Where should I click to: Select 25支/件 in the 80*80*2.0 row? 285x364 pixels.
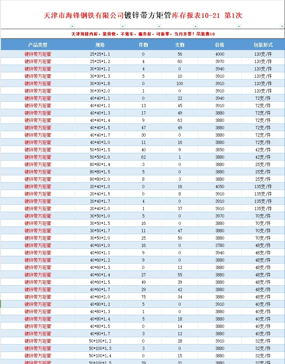tap(263, 179)
